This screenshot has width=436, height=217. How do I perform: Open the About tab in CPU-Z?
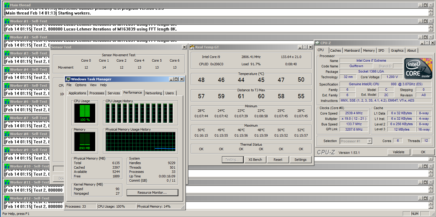412,50
